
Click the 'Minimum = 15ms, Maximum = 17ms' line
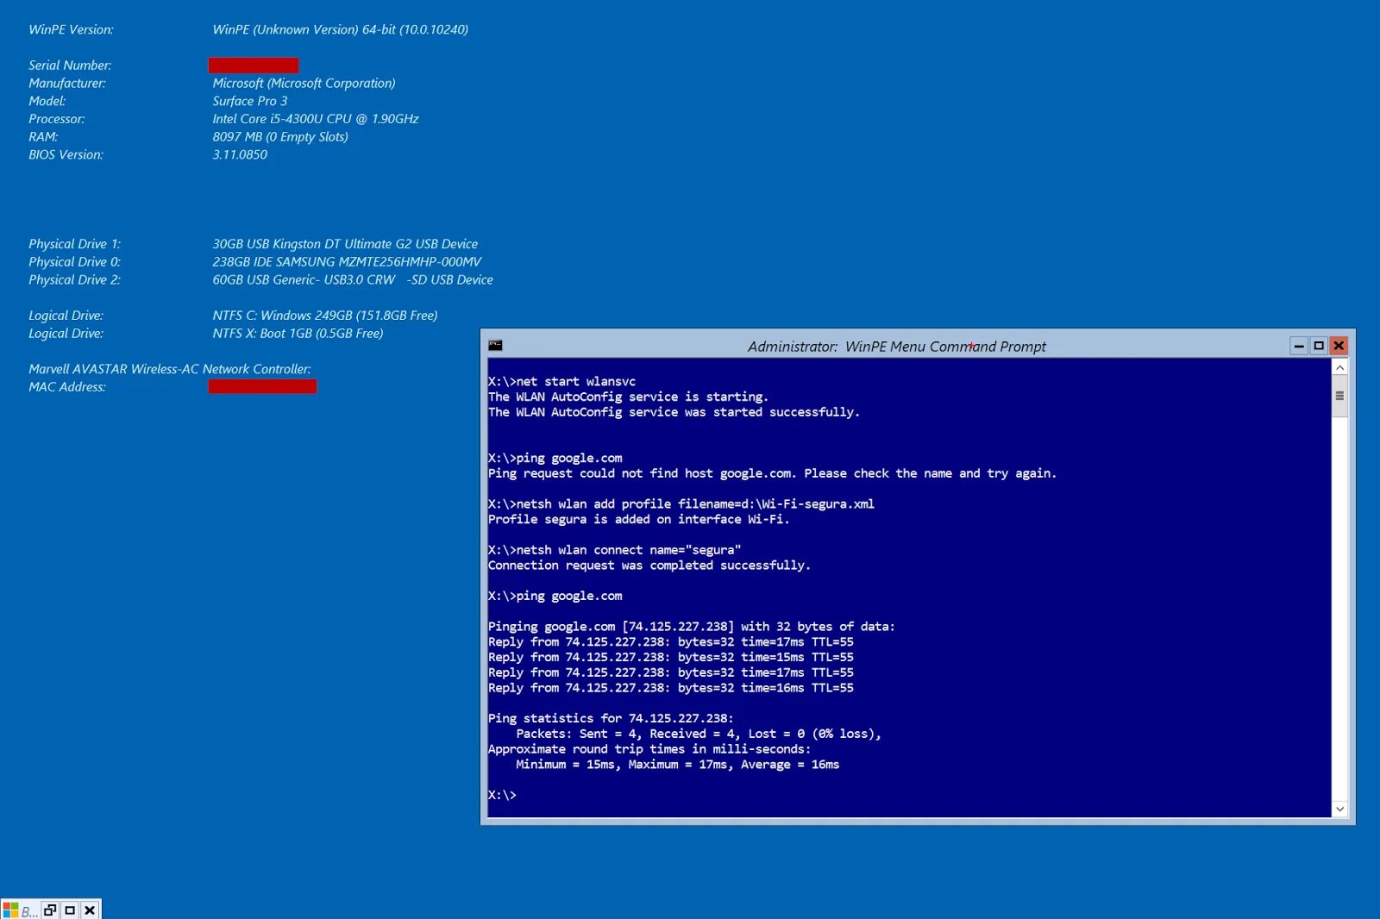677,765
